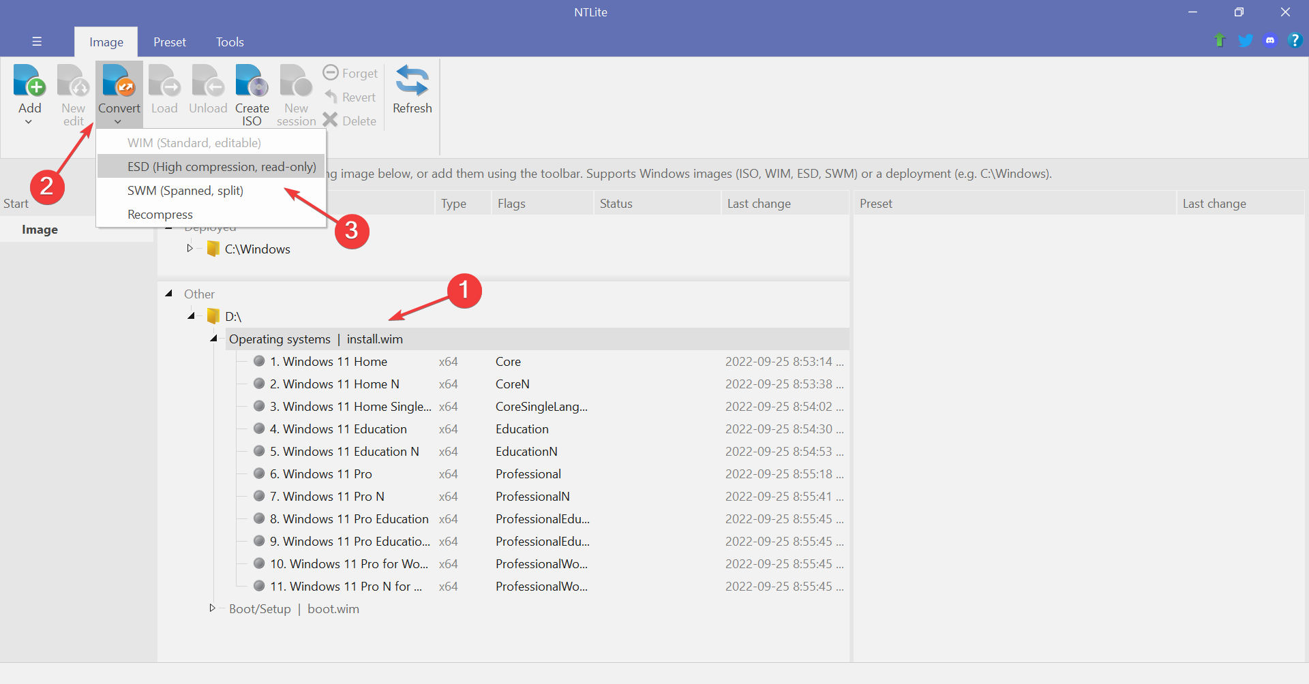Toggle the Convert dropdown arrow
The width and height of the screenshot is (1309, 684).
(118, 122)
